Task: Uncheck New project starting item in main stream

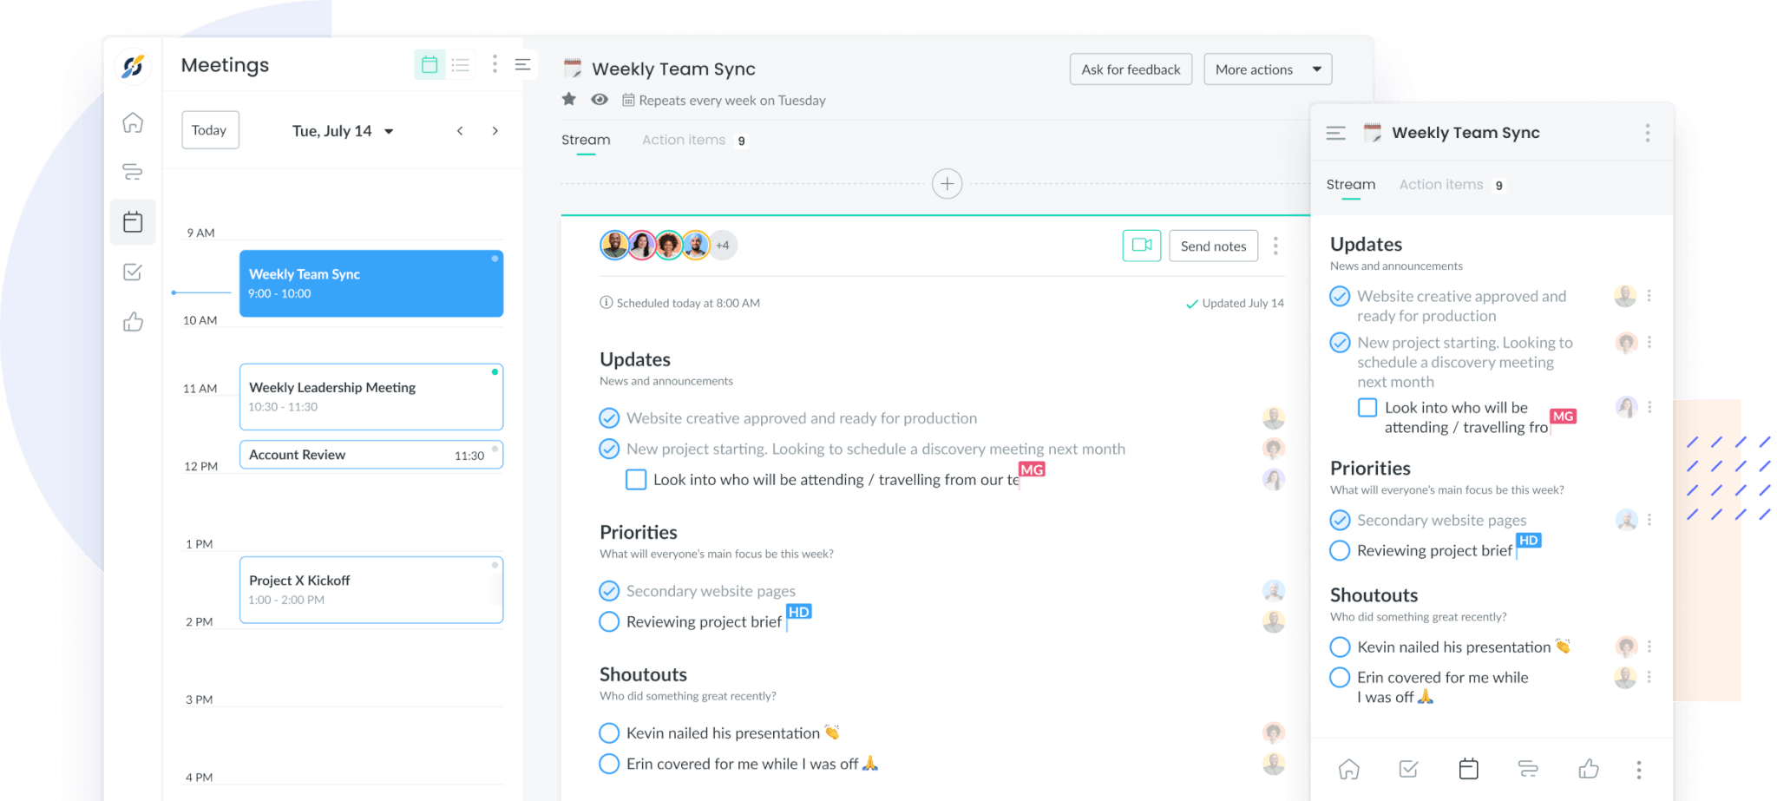Action: pyautogui.click(x=610, y=449)
